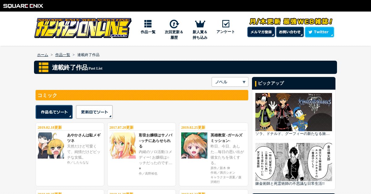Open the 次回更新＆履歴 clock icon

click(174, 24)
